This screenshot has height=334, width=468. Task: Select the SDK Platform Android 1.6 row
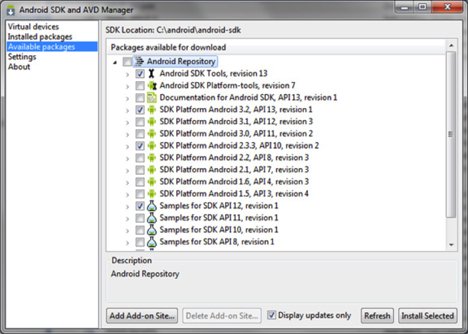click(234, 182)
